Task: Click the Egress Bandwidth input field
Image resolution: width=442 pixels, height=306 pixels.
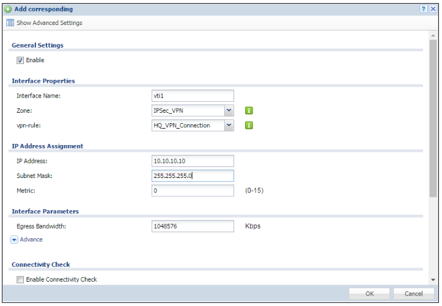Action: click(x=193, y=226)
